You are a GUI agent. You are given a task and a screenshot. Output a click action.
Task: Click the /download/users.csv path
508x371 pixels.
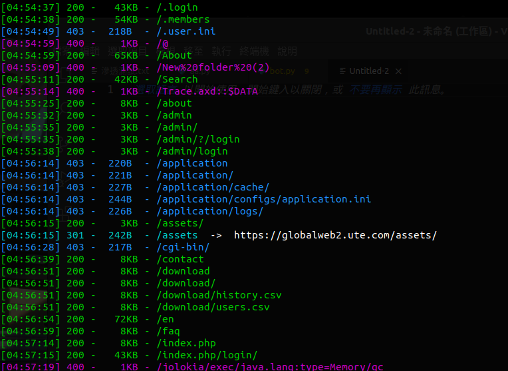tap(213, 307)
